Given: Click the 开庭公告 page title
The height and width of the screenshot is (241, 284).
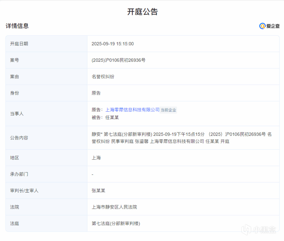Looking at the screenshot, I should (143, 12).
